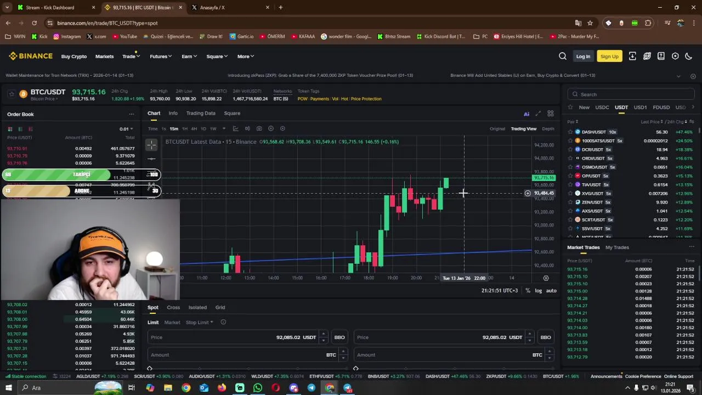Expand the Futures menu dropdown
This screenshot has height=395, width=702.
point(161,57)
